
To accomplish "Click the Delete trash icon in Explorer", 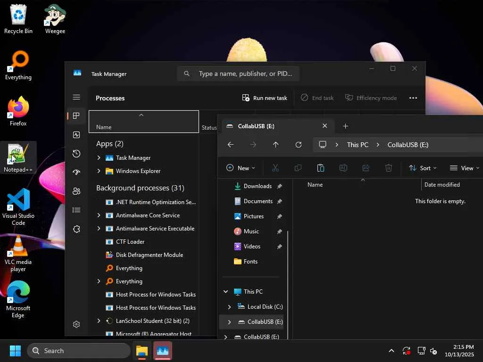I will click(389, 168).
